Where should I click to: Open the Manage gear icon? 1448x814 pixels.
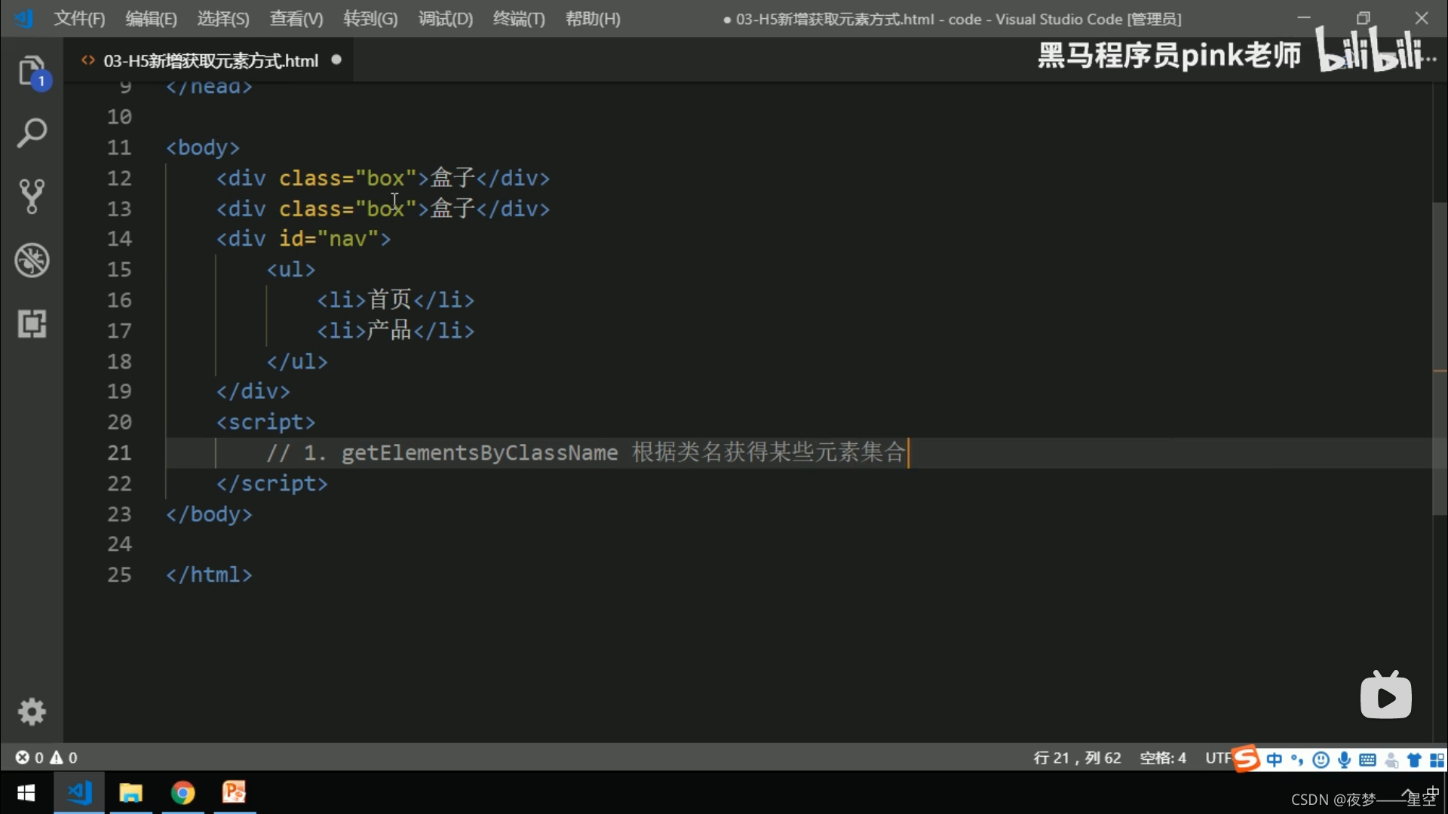(x=32, y=711)
